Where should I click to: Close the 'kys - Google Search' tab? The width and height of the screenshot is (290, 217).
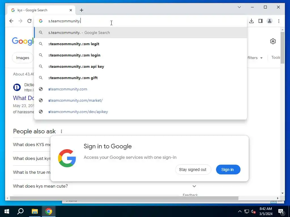click(x=71, y=10)
